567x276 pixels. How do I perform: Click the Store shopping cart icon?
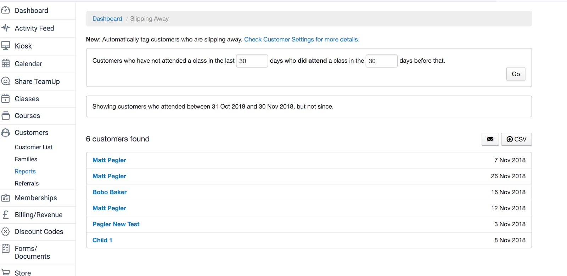pyautogui.click(x=6, y=272)
